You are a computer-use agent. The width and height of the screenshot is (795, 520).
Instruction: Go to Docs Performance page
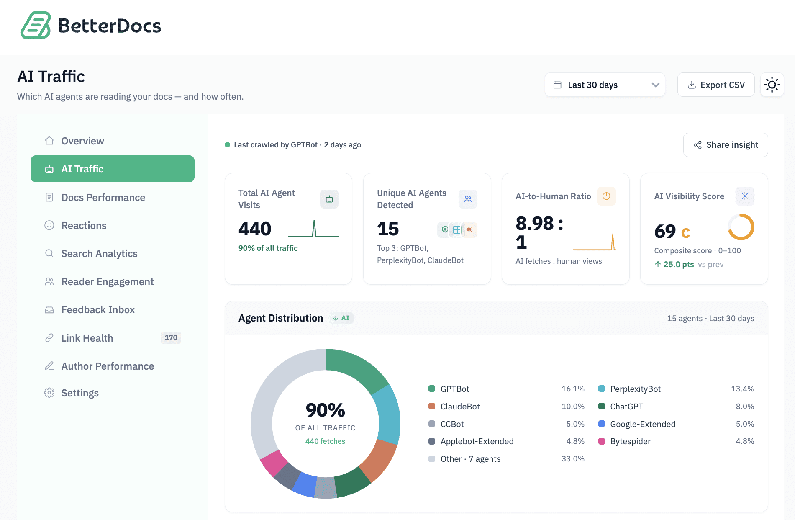(x=113, y=197)
